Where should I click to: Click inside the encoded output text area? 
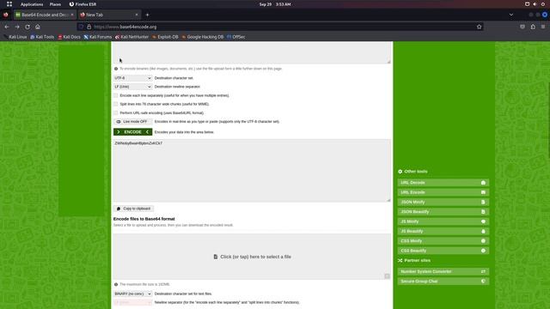(x=252, y=171)
